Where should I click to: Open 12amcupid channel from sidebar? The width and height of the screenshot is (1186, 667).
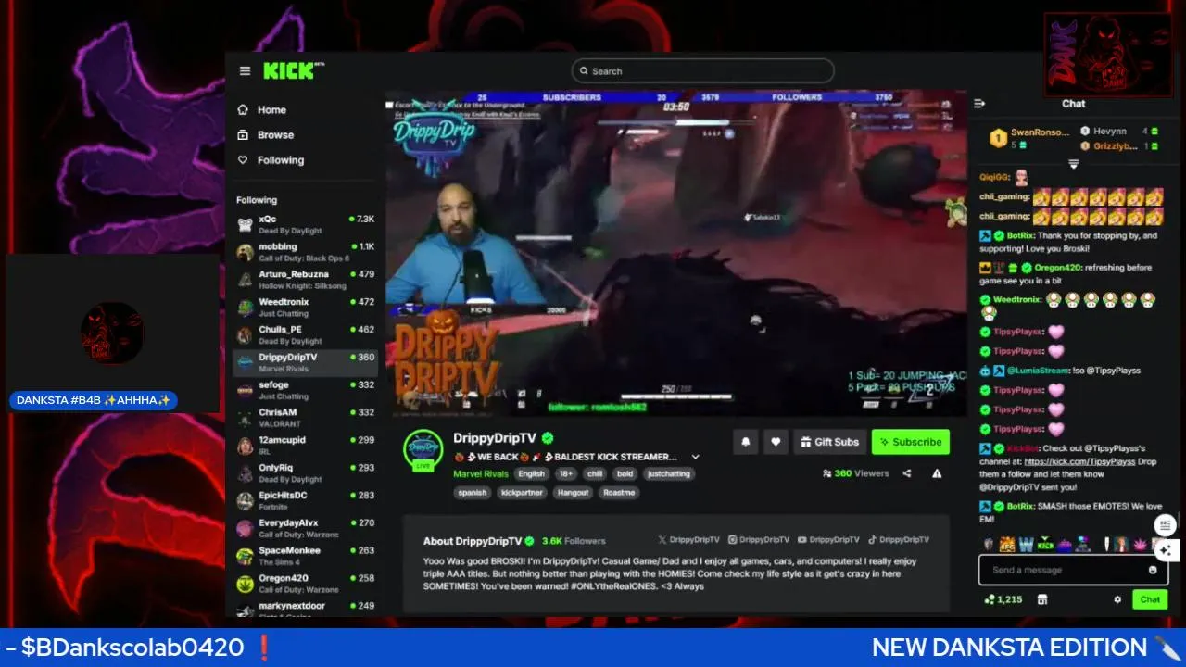305,446
